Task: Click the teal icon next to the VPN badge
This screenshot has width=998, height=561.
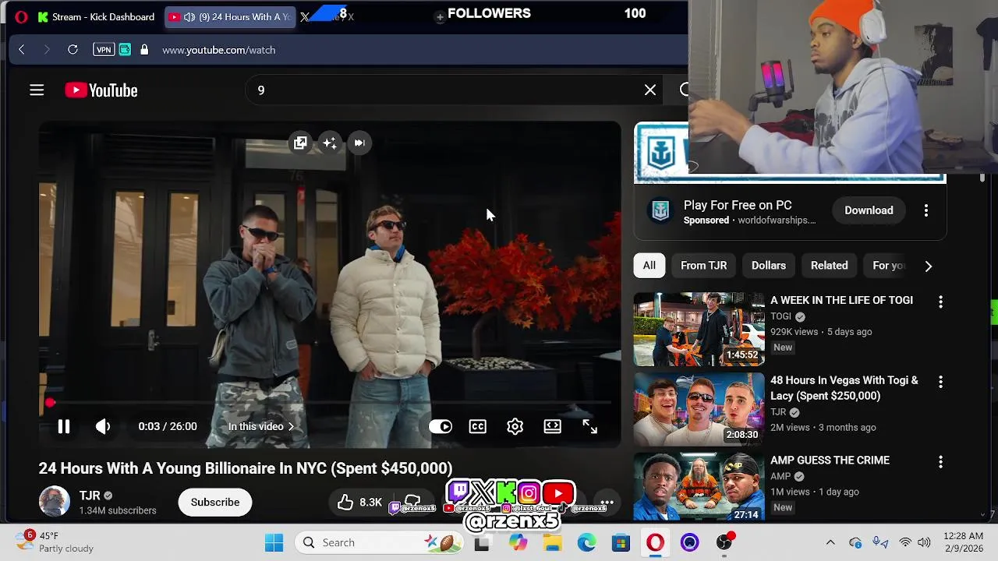Action: coord(125,50)
